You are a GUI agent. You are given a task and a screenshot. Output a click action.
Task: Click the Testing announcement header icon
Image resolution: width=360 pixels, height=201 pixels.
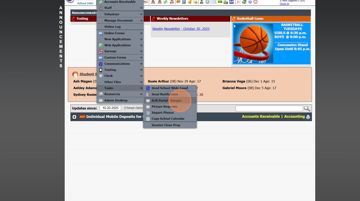(73, 19)
